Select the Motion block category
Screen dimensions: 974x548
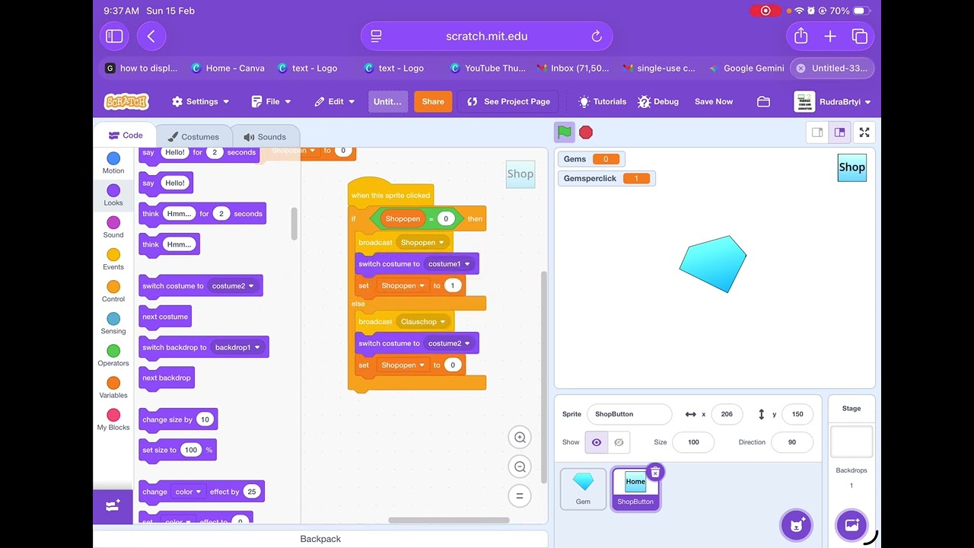point(113,163)
